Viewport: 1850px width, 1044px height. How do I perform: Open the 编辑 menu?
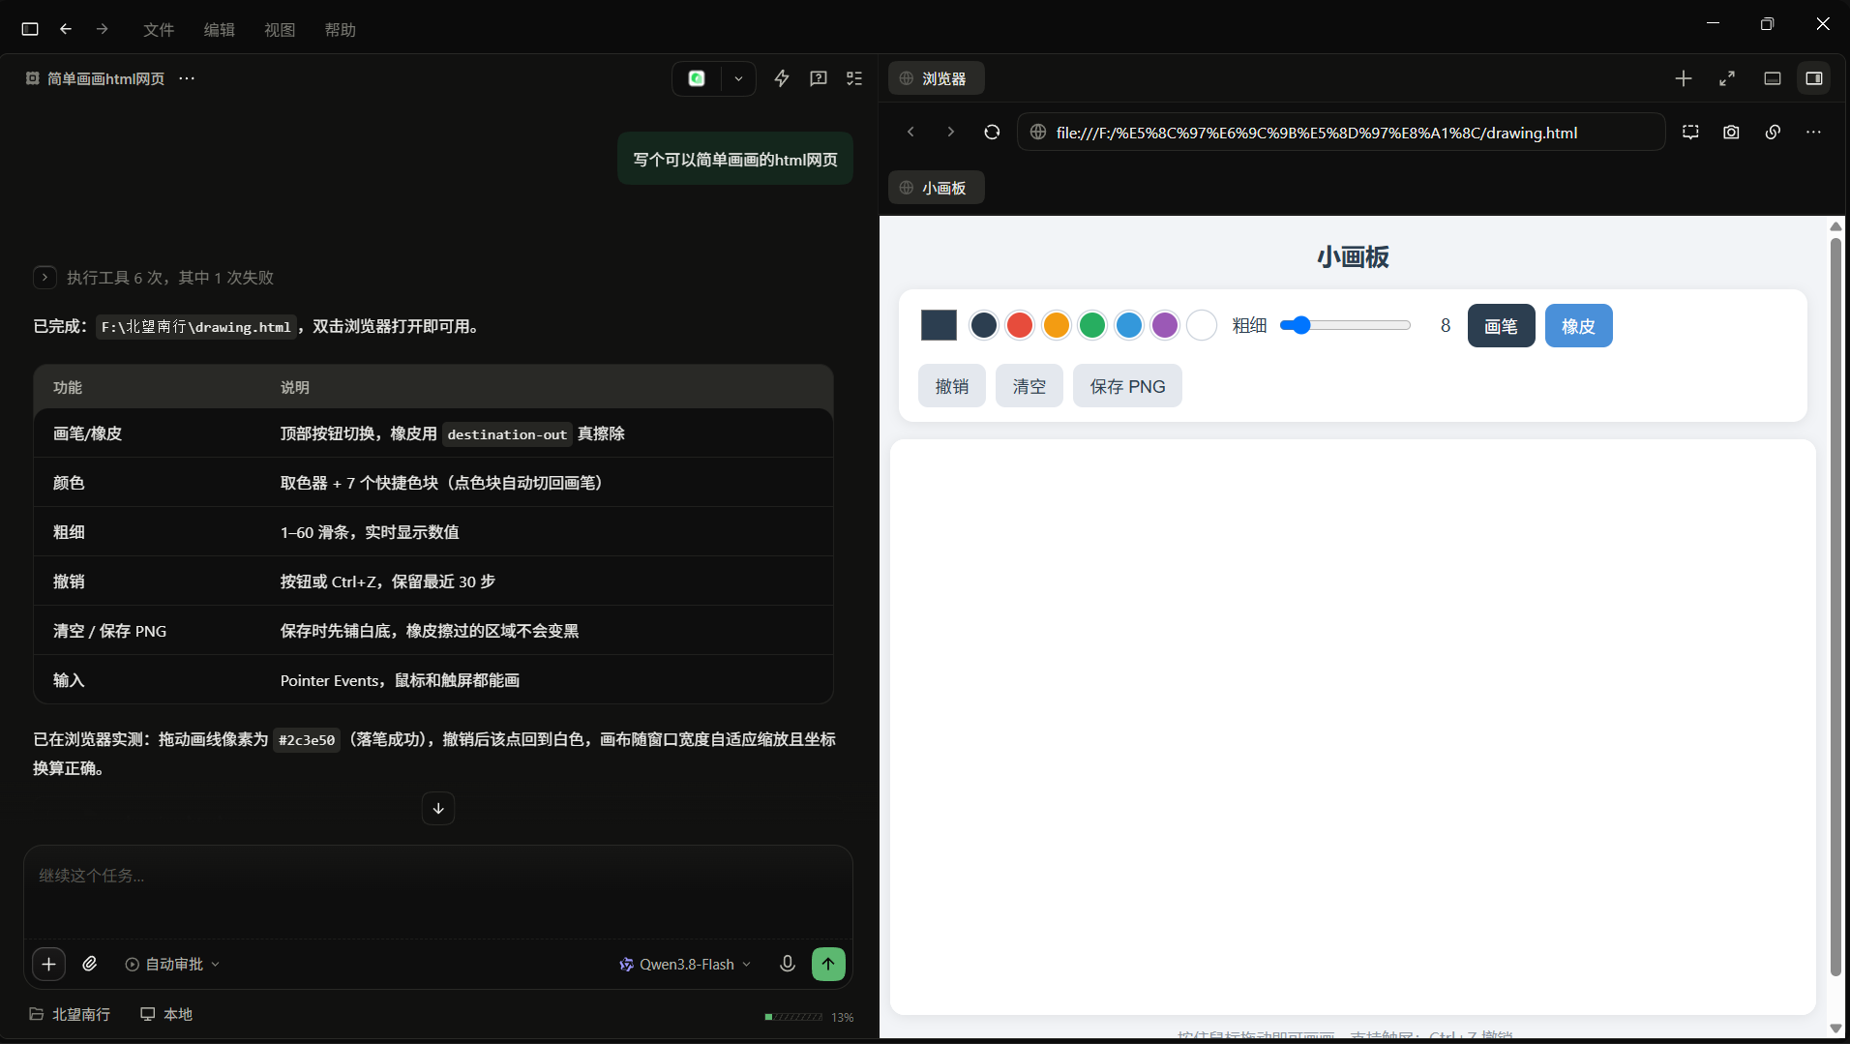(x=220, y=30)
